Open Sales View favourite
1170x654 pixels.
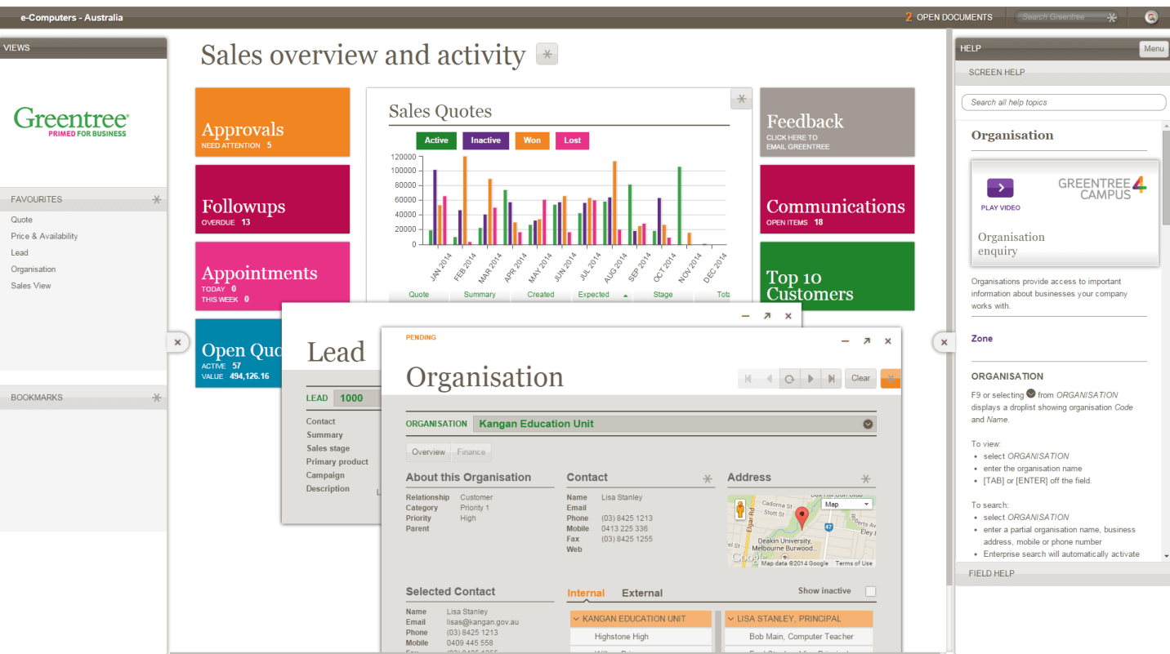31,286
